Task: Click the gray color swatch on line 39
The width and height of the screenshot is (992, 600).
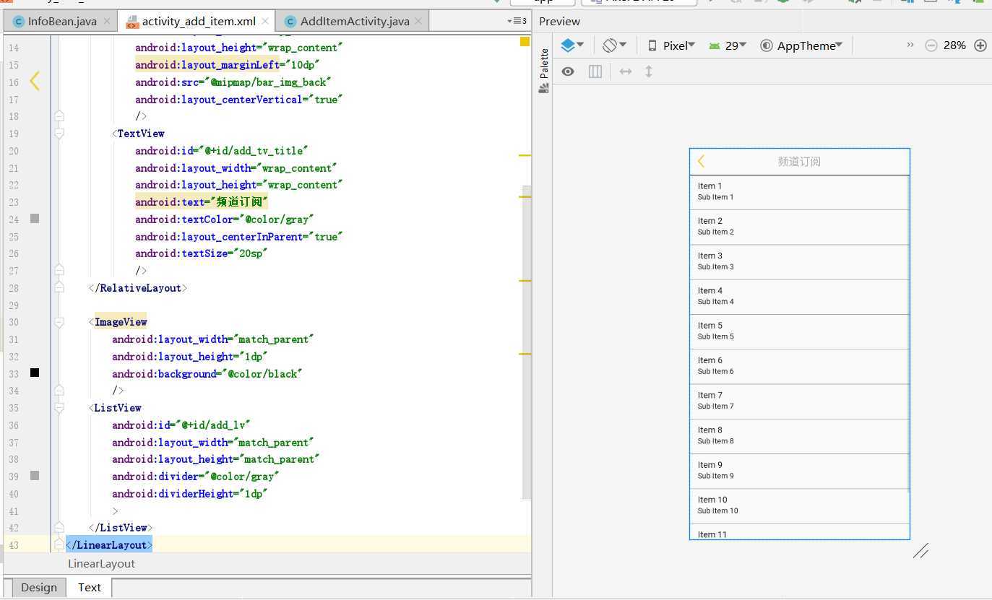Action: [35, 477]
